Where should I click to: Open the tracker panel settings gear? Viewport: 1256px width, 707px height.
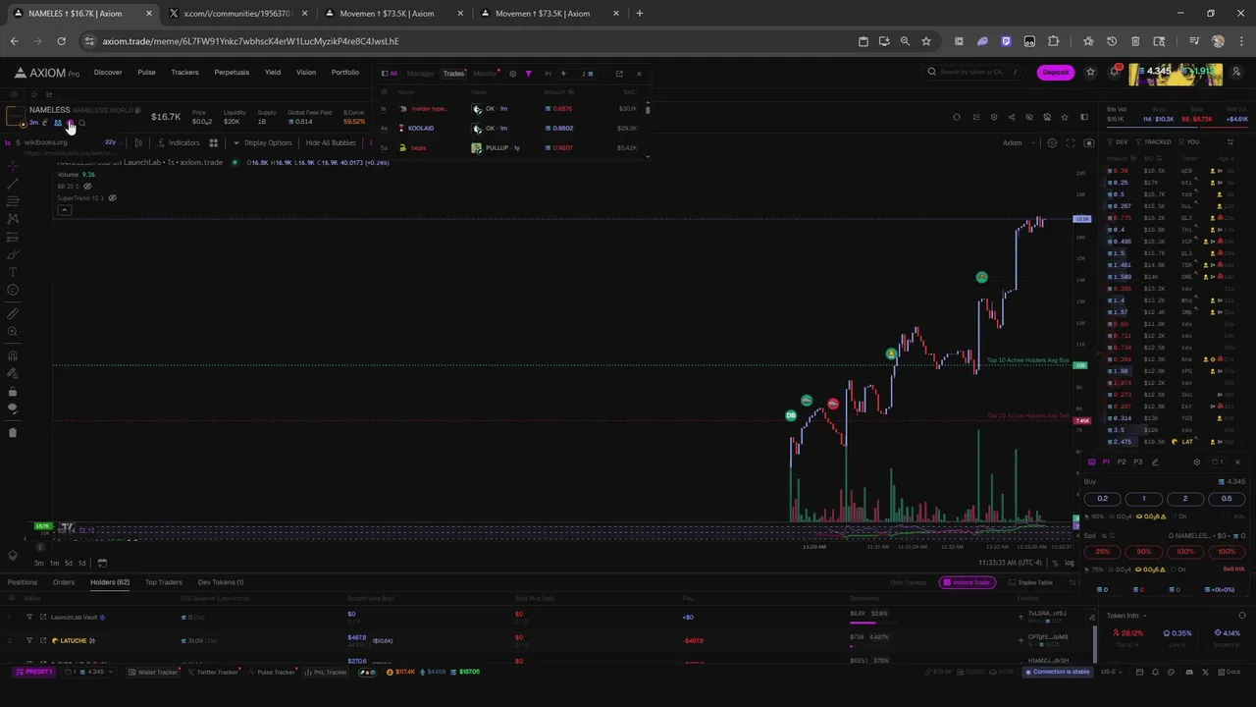(512, 74)
